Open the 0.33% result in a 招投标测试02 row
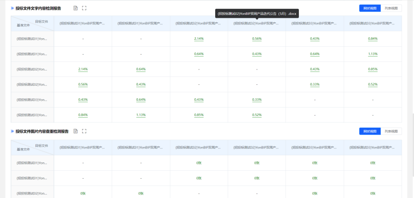 click(315, 84)
